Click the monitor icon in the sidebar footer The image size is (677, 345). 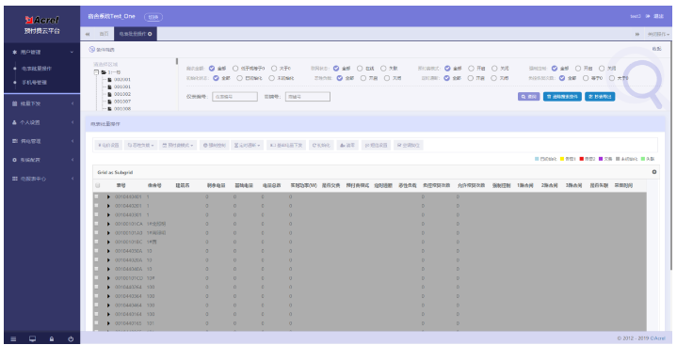point(32,339)
